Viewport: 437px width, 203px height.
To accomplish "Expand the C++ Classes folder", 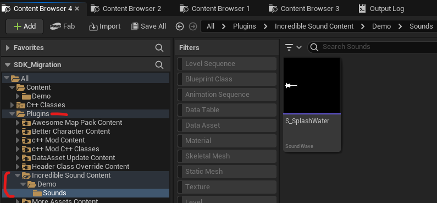I will [x=12, y=105].
